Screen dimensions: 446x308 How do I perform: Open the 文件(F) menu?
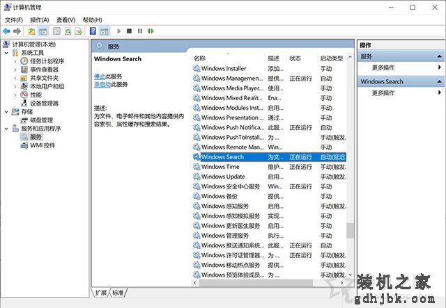click(x=14, y=20)
